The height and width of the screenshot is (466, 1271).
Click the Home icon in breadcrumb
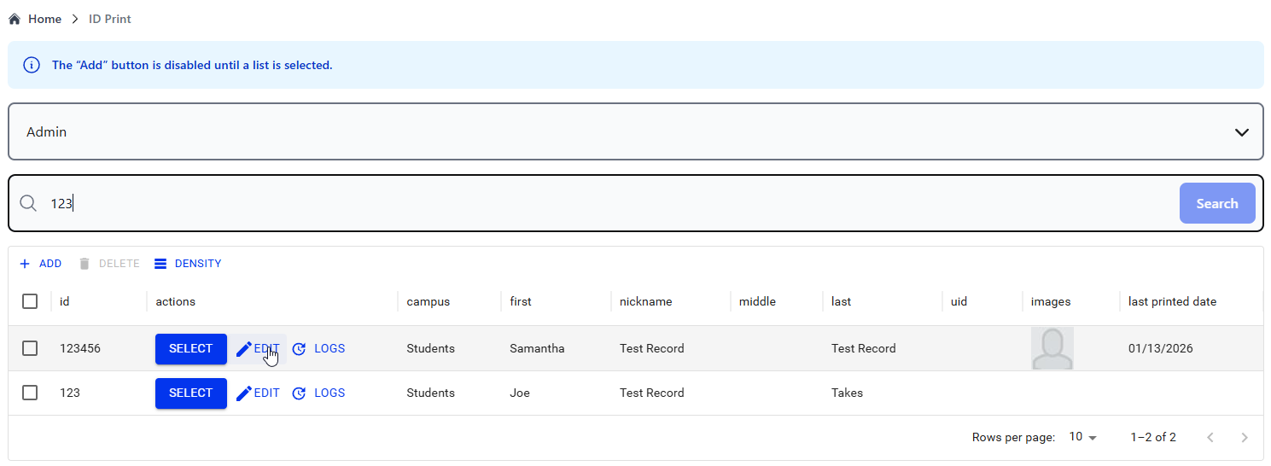click(15, 19)
